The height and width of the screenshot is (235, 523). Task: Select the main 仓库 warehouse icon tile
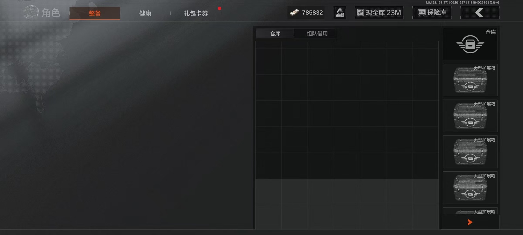click(470, 44)
